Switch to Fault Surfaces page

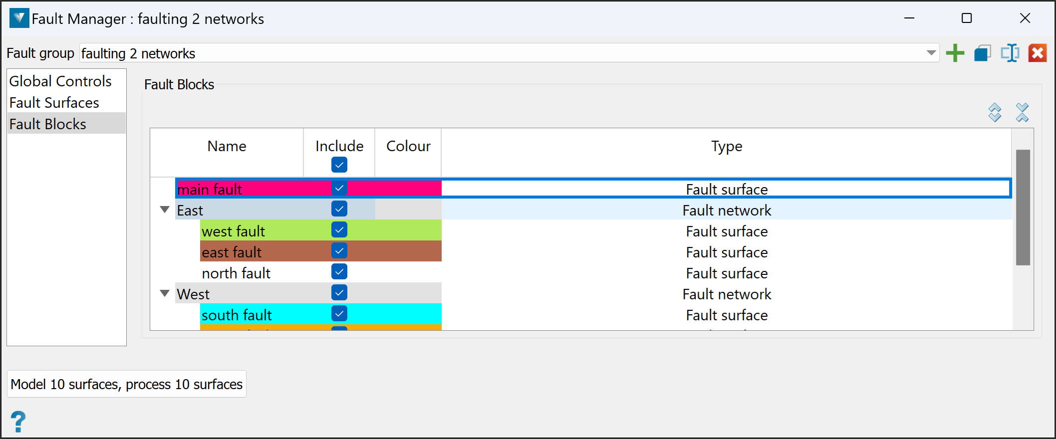coord(54,103)
